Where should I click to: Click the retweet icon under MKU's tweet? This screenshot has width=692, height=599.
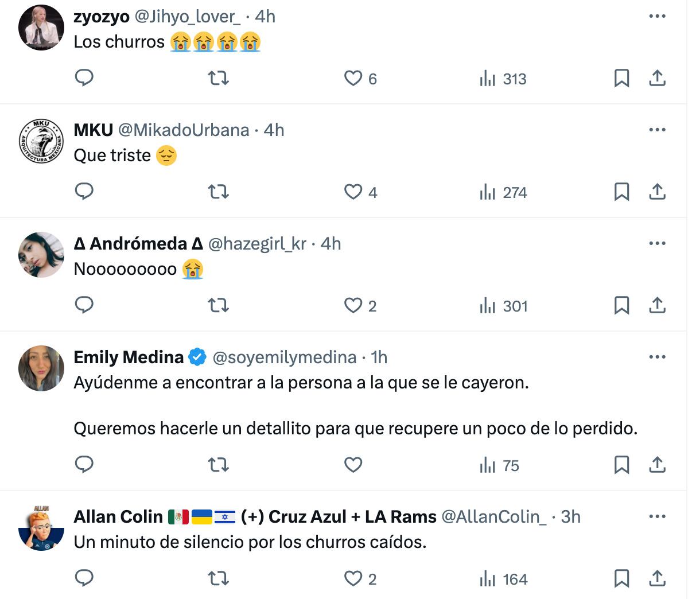(x=219, y=192)
